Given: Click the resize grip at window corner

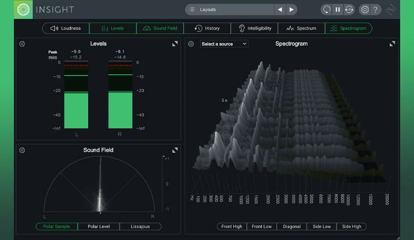Looking at the screenshot, I should pyautogui.click(x=398, y=238).
